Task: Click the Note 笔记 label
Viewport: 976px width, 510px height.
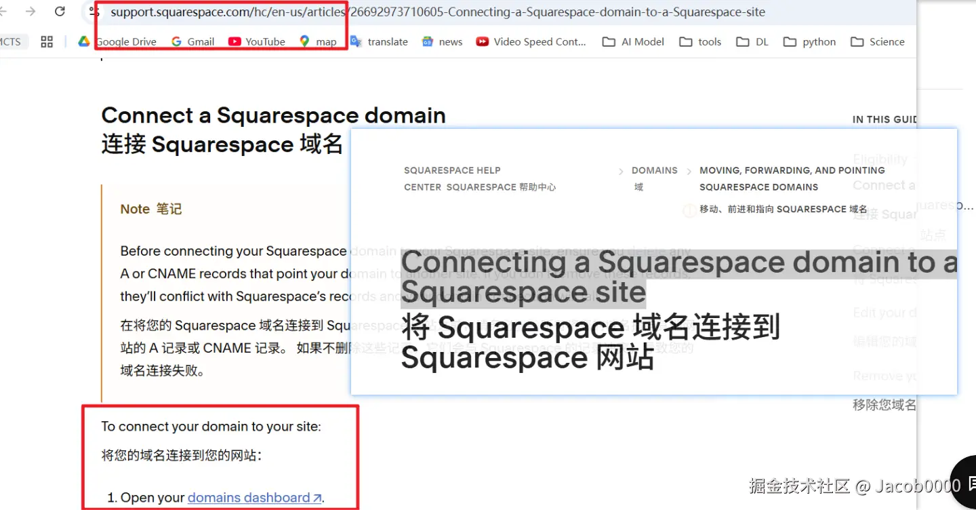Action: [151, 209]
